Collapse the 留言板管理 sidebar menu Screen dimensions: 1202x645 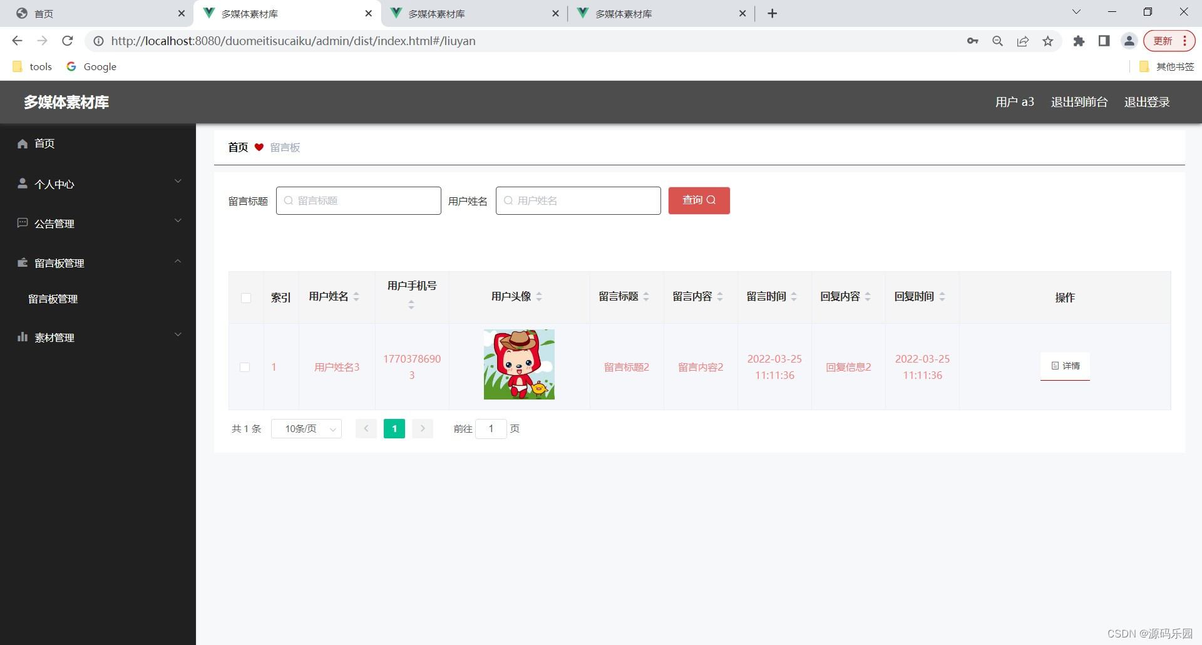[178, 261]
